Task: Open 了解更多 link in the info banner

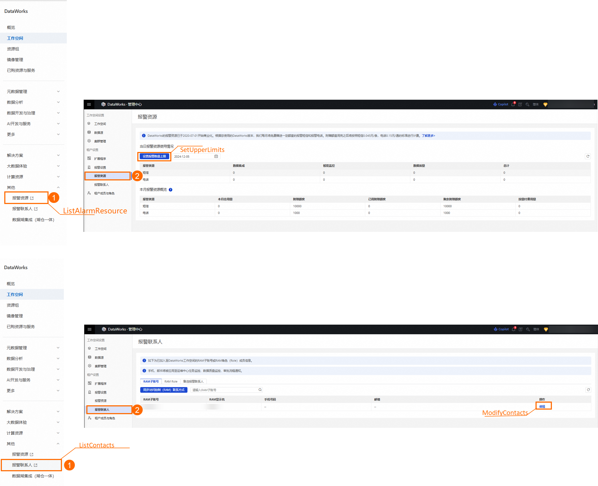Action: point(428,136)
